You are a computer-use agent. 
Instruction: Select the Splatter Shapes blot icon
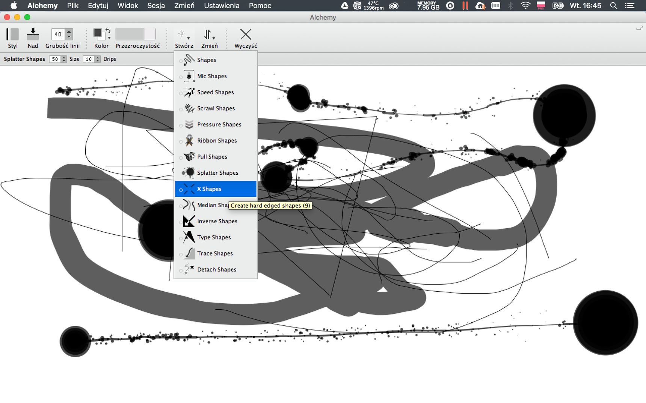click(189, 173)
